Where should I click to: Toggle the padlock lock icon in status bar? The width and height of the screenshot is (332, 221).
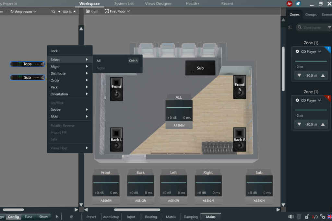pyautogui.click(x=307, y=217)
